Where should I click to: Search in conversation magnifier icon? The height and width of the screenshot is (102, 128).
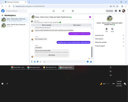[112, 29]
